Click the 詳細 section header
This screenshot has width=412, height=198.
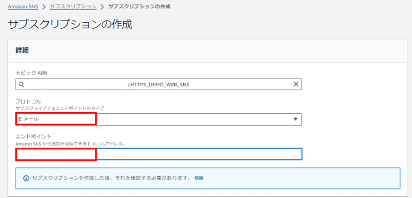(22, 51)
